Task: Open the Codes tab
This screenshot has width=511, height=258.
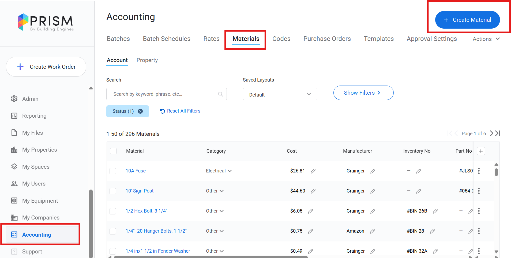Action: 281,39
